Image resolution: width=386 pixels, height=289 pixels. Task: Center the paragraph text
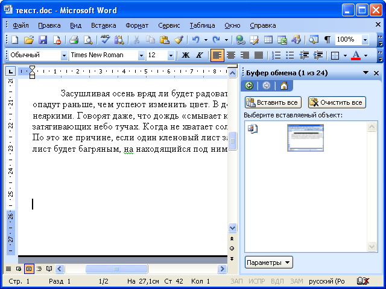pos(230,55)
